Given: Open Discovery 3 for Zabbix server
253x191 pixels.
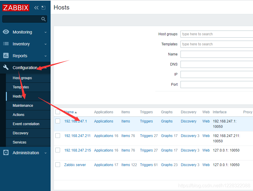Looking at the screenshot, I should click(x=190, y=165).
